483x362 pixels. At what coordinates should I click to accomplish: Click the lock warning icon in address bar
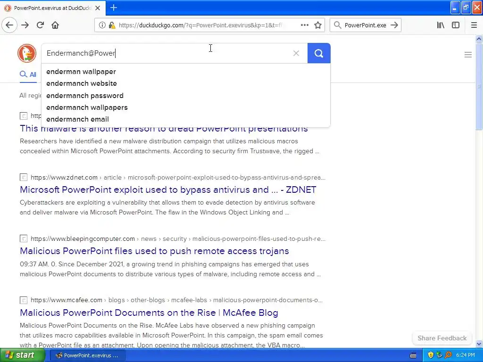[x=112, y=25]
